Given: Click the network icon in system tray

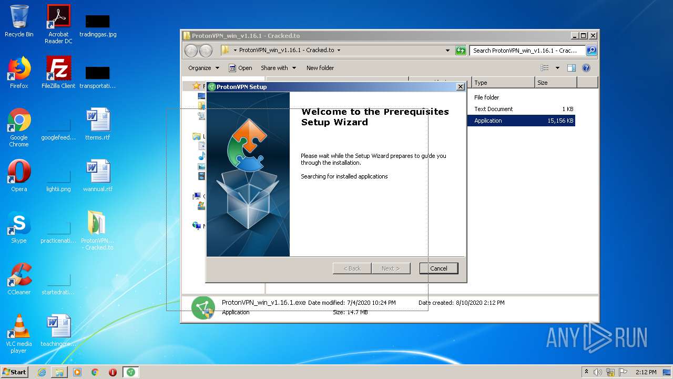Looking at the screenshot, I should pos(610,372).
